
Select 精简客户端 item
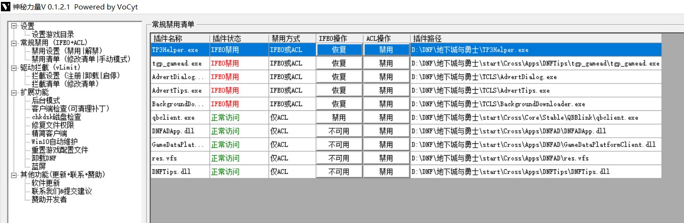coord(49,133)
